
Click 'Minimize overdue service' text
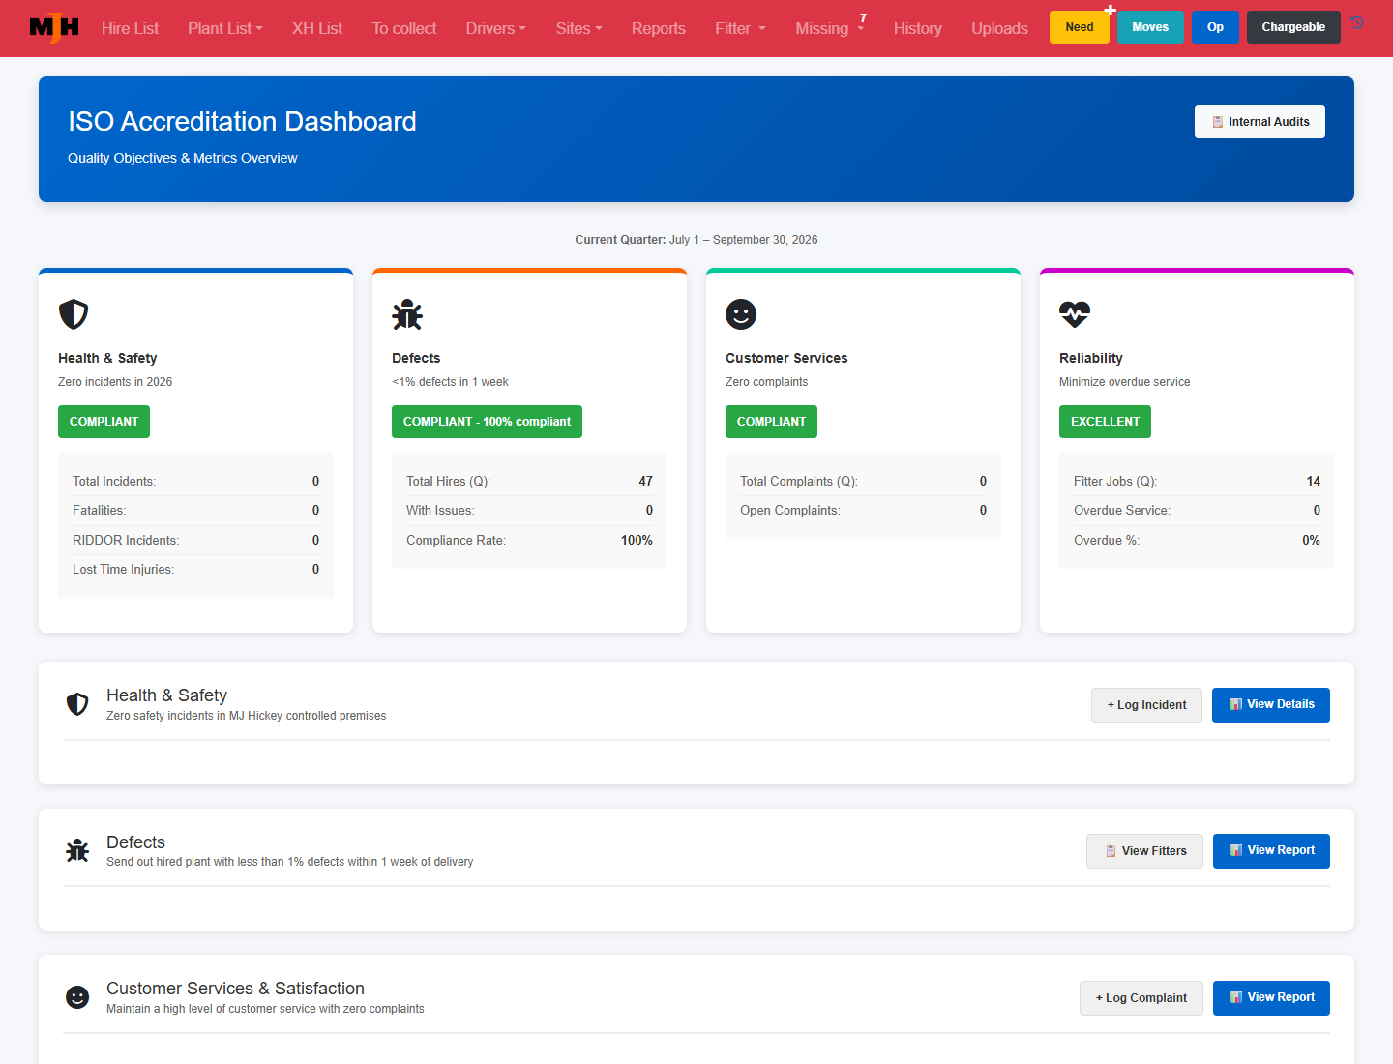coord(1124,382)
